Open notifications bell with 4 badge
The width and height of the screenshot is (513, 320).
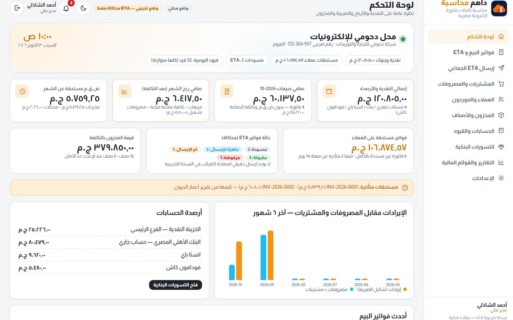coord(66,8)
